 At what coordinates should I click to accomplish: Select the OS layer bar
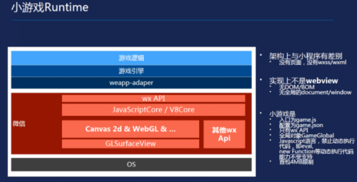tap(131, 164)
